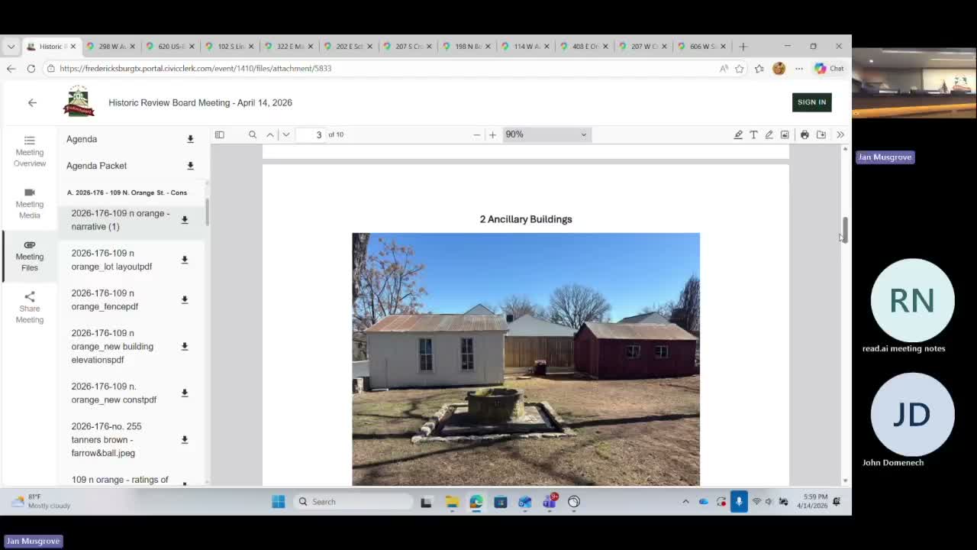The image size is (977, 550).
Task: Download the orange_lot layoutpdf file
Action: [x=185, y=260]
